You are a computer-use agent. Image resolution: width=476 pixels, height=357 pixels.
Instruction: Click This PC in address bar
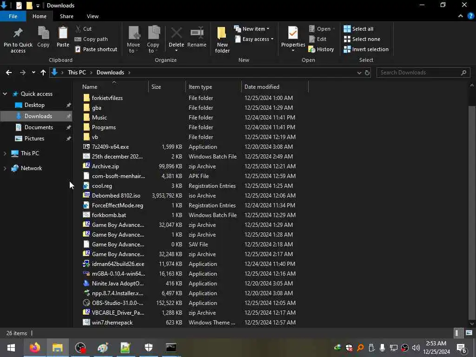pyautogui.click(x=77, y=73)
